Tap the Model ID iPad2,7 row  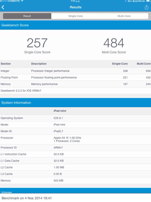click(x=76, y=131)
